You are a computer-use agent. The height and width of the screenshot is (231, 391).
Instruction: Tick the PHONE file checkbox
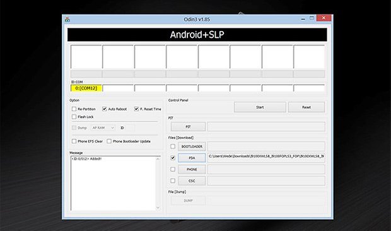pos(173,169)
